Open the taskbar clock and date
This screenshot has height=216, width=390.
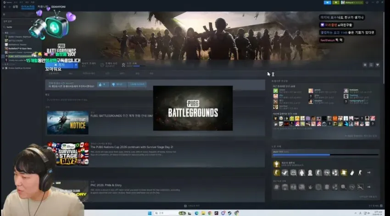(x=377, y=213)
